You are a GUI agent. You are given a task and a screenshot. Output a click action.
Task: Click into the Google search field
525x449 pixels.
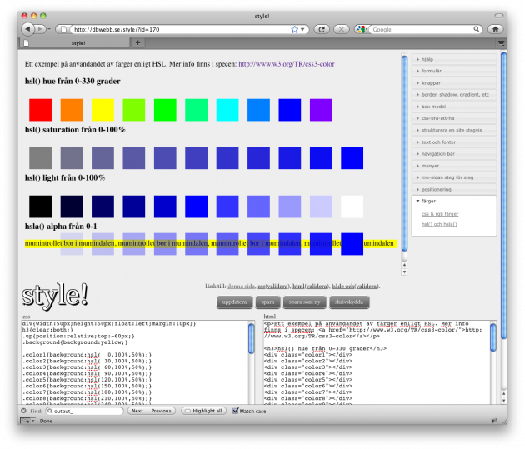click(x=422, y=29)
